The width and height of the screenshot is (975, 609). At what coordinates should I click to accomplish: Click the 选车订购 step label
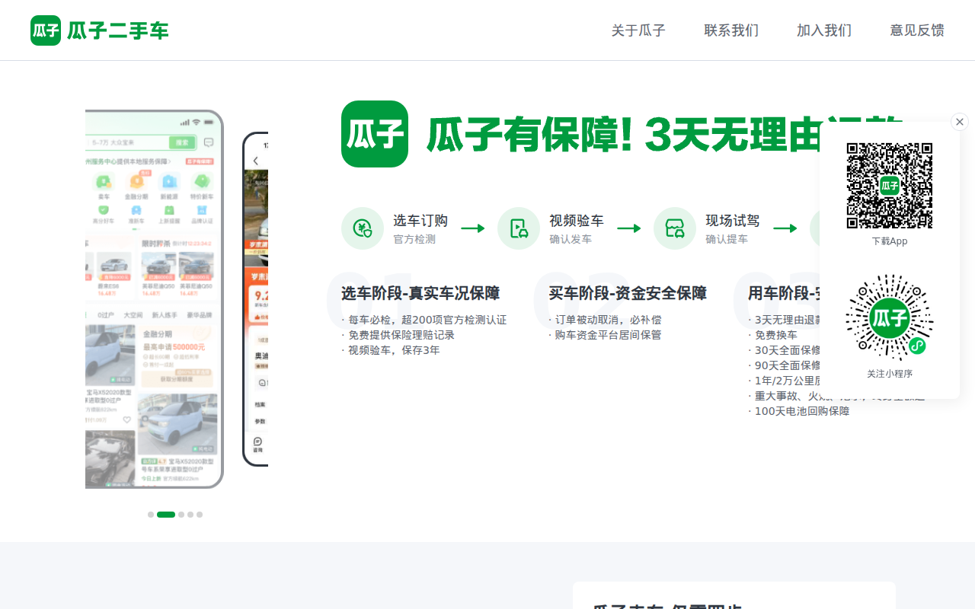(420, 221)
